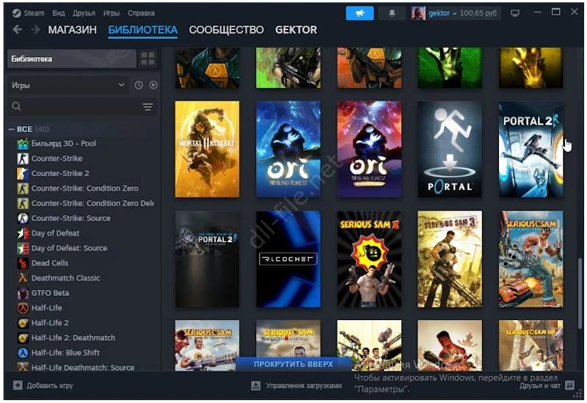The image size is (587, 403).
Task: Open the Вид menu
Action: click(x=59, y=13)
